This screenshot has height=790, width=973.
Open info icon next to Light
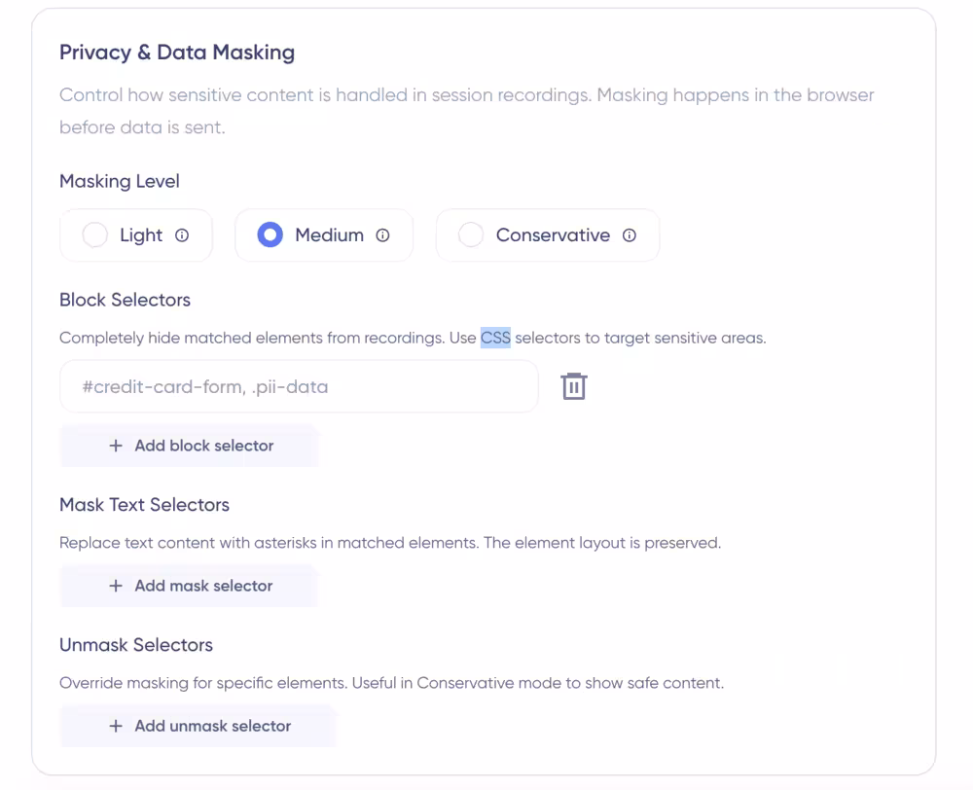coord(182,235)
